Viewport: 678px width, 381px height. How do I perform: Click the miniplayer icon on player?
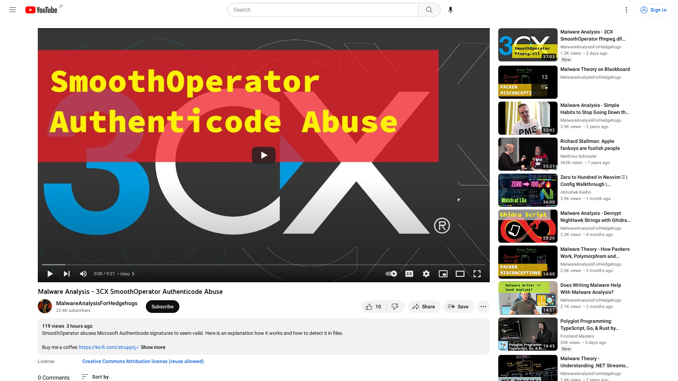[x=443, y=273]
